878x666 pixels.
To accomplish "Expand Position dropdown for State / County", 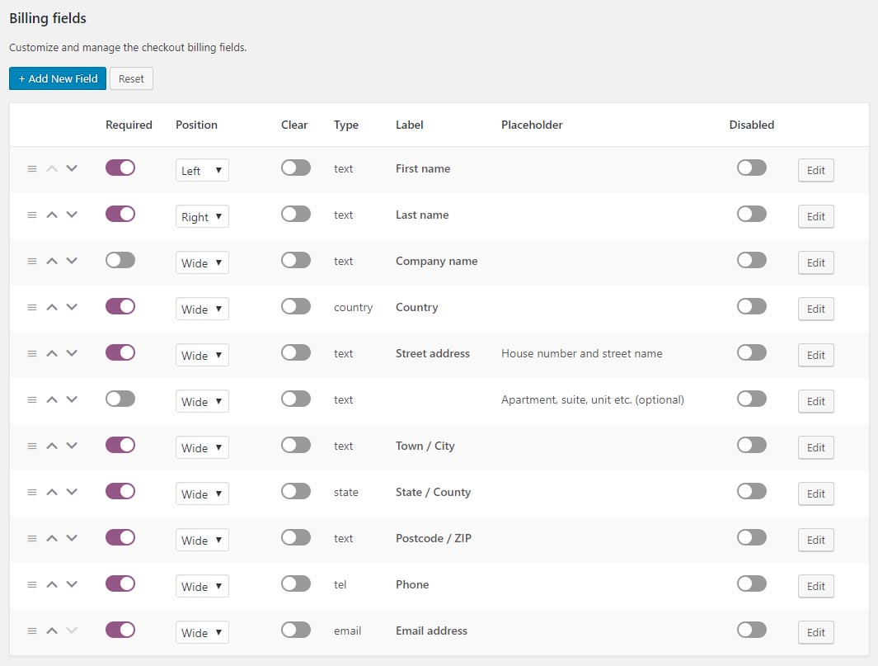I will tap(202, 494).
